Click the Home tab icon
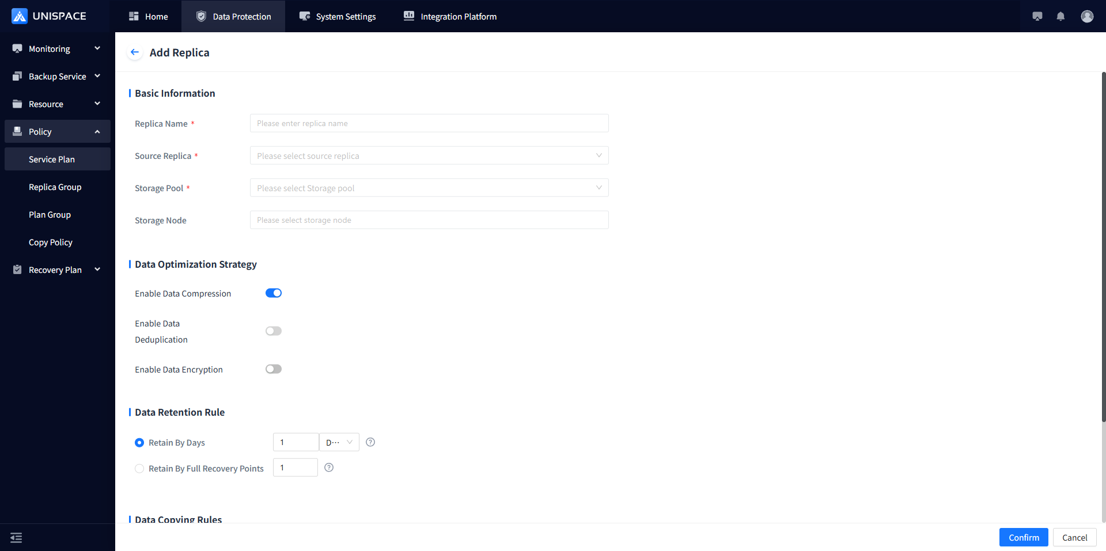The height and width of the screenshot is (551, 1106). click(134, 16)
